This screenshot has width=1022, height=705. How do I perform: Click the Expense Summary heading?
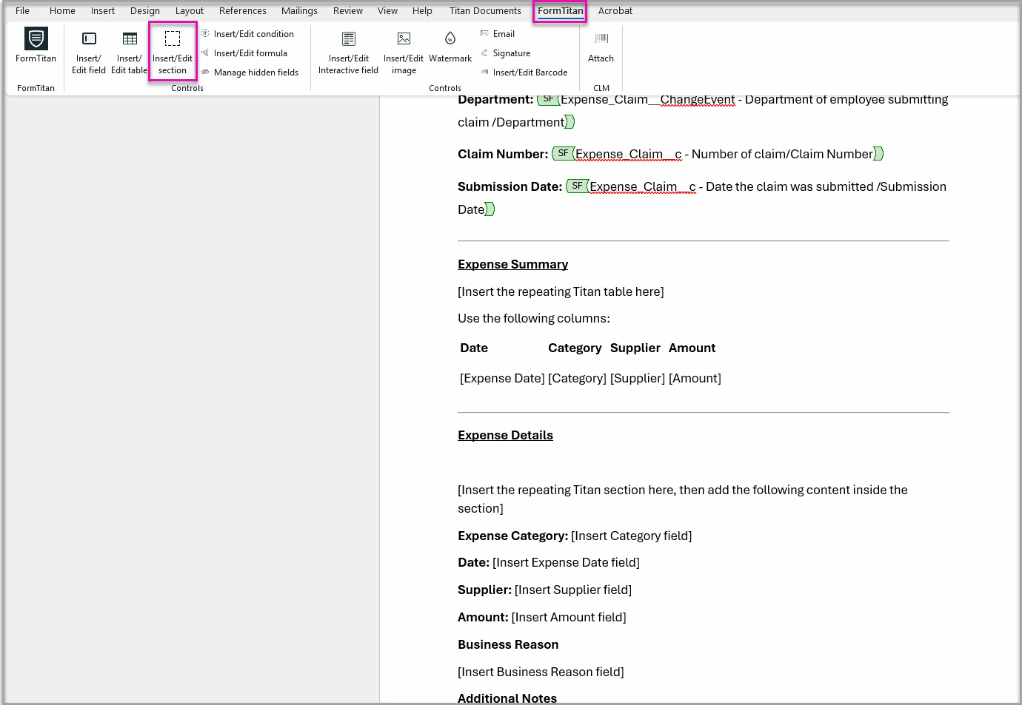[x=513, y=264]
